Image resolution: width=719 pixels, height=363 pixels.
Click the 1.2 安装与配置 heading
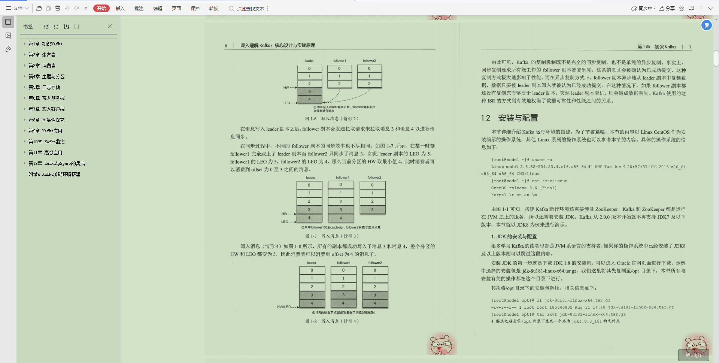(x=510, y=118)
